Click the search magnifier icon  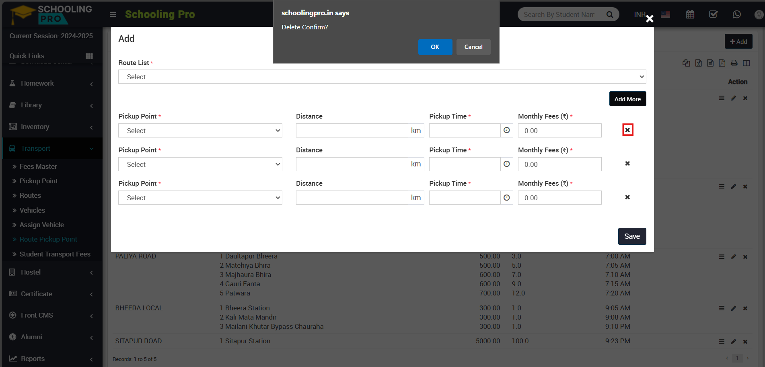point(610,14)
